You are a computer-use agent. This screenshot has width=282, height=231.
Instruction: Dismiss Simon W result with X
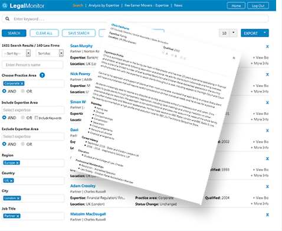[267, 103]
